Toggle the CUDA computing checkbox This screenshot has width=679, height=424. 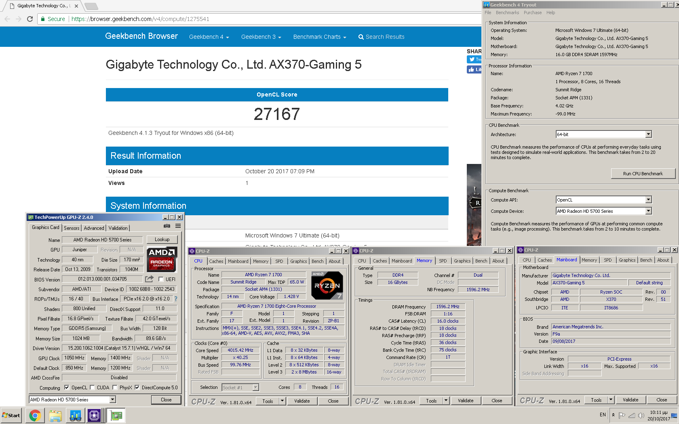coord(92,388)
